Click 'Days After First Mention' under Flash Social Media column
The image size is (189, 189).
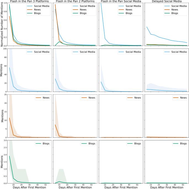coord(121,187)
